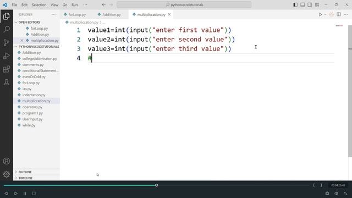Open the Extensions view
The image size is (352, 198).
[7, 69]
